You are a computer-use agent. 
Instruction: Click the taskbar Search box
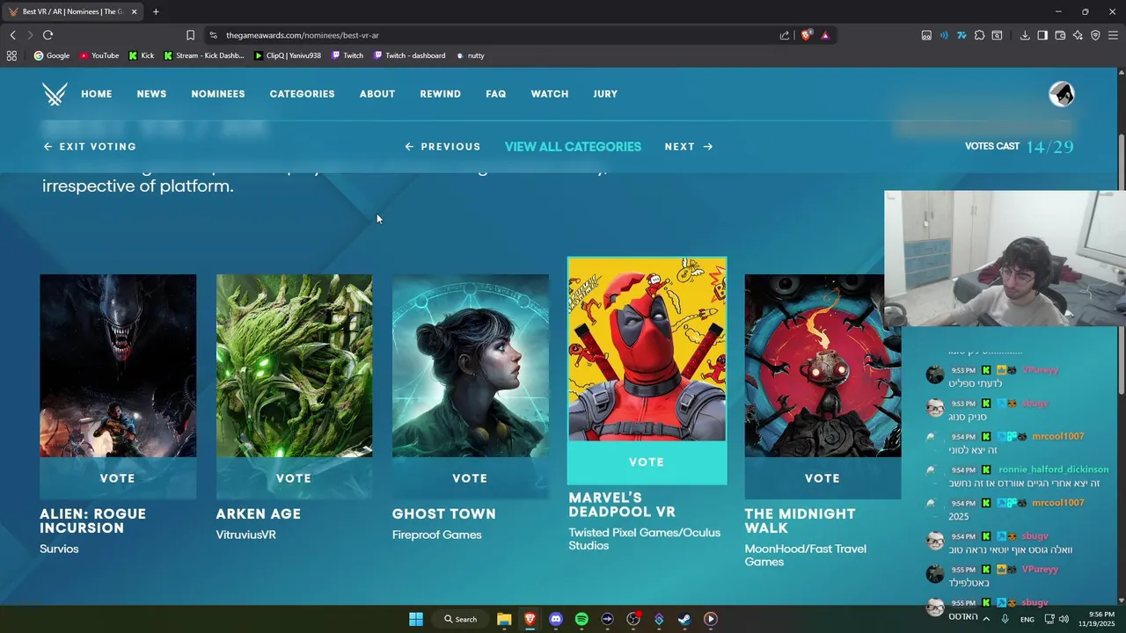(461, 619)
